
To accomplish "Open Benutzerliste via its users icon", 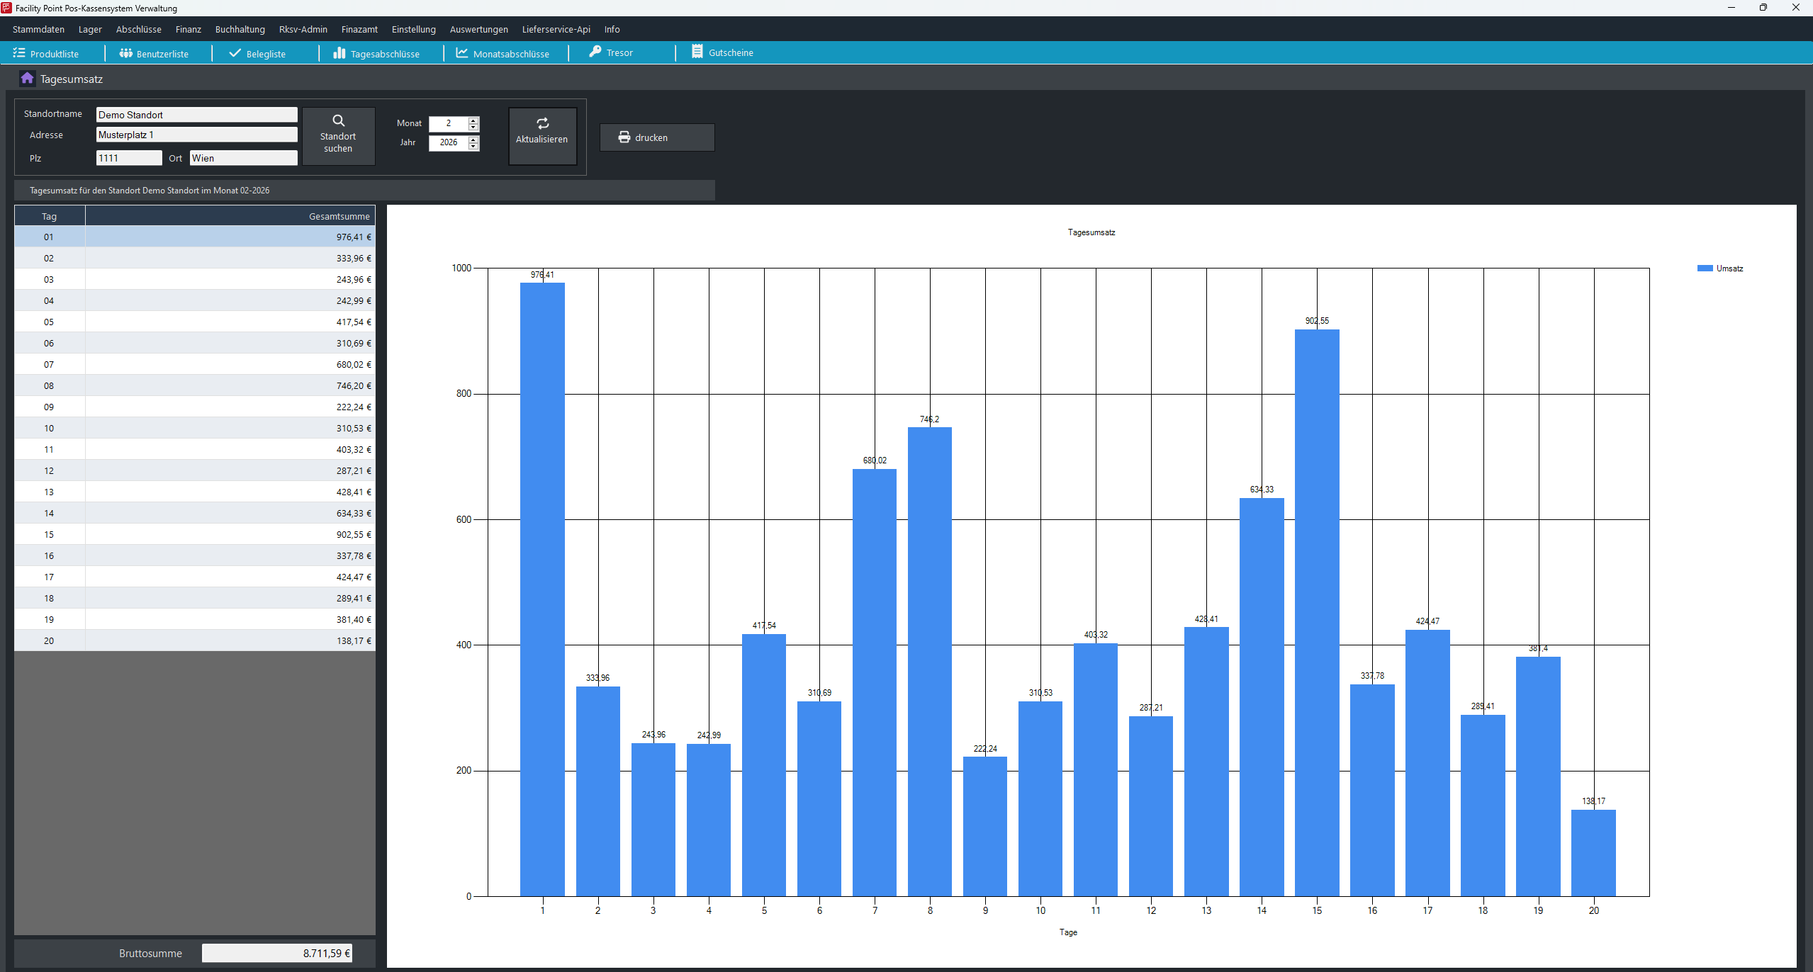I will [x=126, y=53].
